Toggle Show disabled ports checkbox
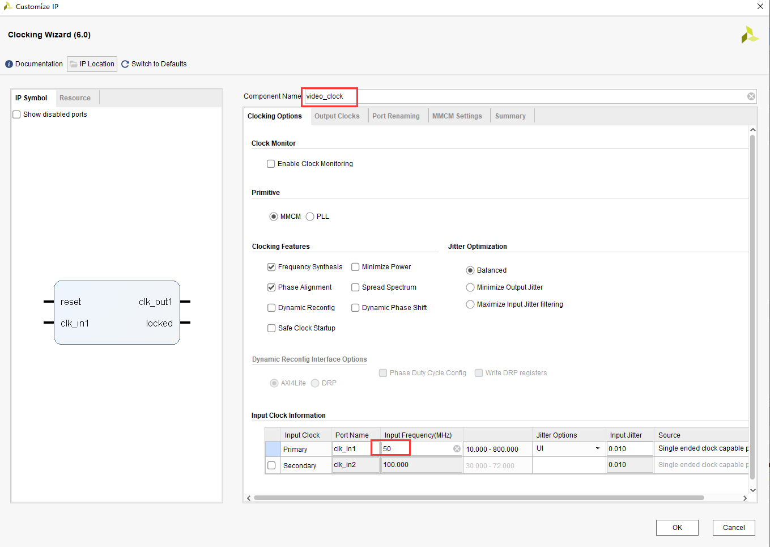 click(16, 115)
